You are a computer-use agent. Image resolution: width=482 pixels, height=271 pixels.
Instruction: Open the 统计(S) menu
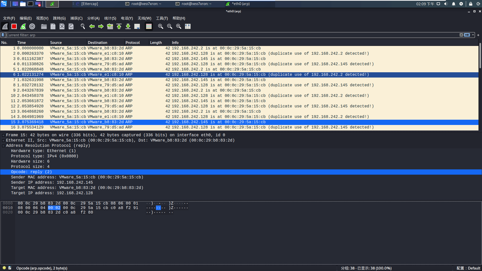coord(110,18)
